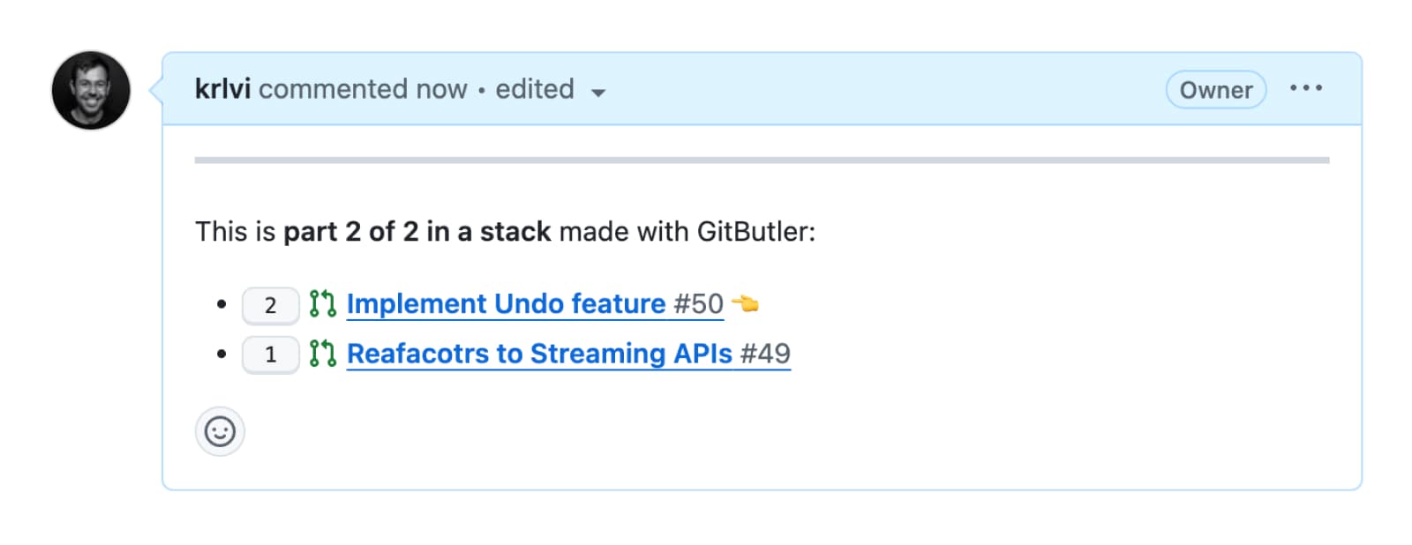
Task: Click the #50 pull request number
Action: pyautogui.click(x=698, y=303)
